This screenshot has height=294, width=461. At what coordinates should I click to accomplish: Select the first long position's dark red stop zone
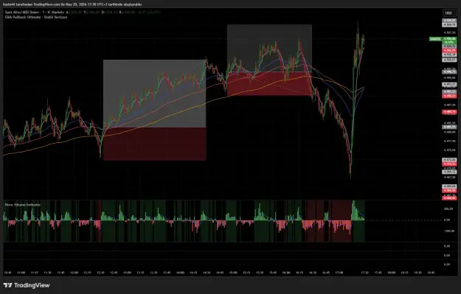[154, 144]
